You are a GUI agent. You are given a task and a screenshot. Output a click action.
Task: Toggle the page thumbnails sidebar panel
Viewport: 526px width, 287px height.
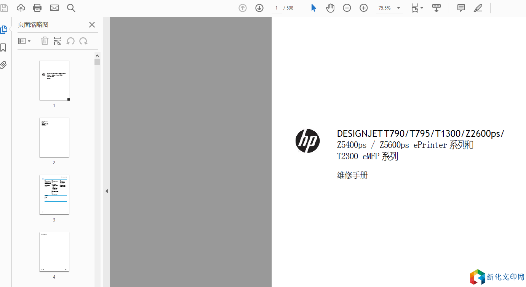coord(3,30)
